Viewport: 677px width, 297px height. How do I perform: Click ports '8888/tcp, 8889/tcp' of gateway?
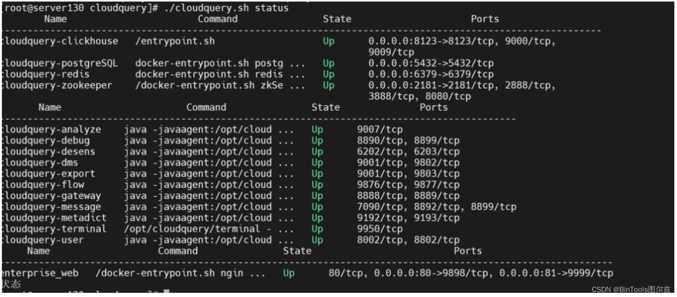tap(408, 196)
